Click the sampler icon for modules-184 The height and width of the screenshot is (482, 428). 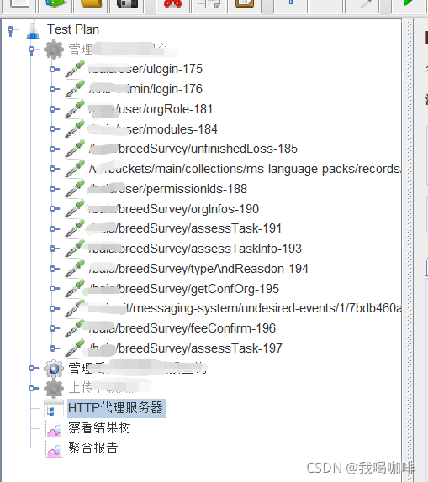(x=75, y=128)
